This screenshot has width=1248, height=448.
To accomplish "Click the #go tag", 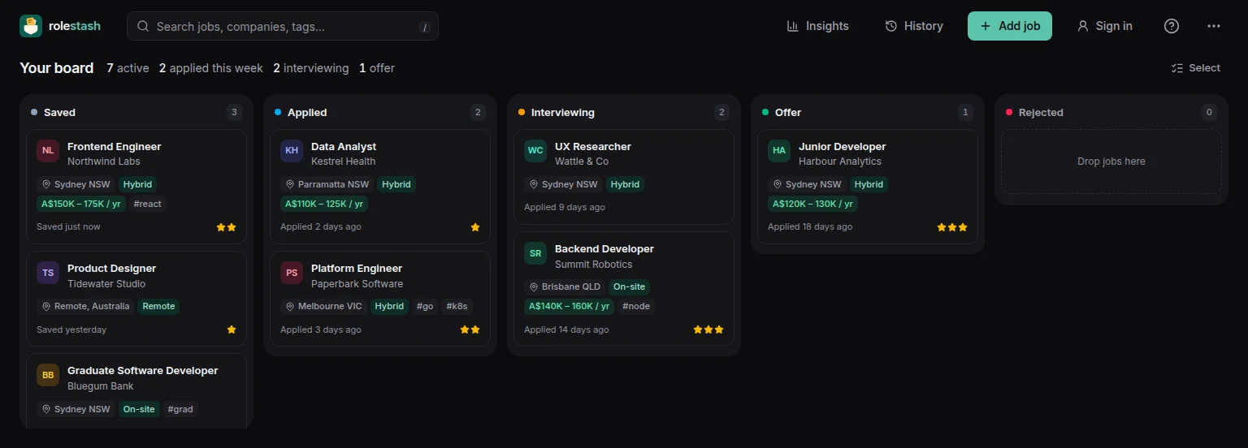I will (425, 306).
